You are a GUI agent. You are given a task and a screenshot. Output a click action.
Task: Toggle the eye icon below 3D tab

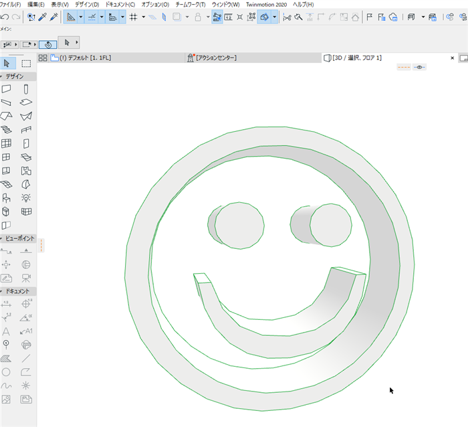click(x=419, y=67)
